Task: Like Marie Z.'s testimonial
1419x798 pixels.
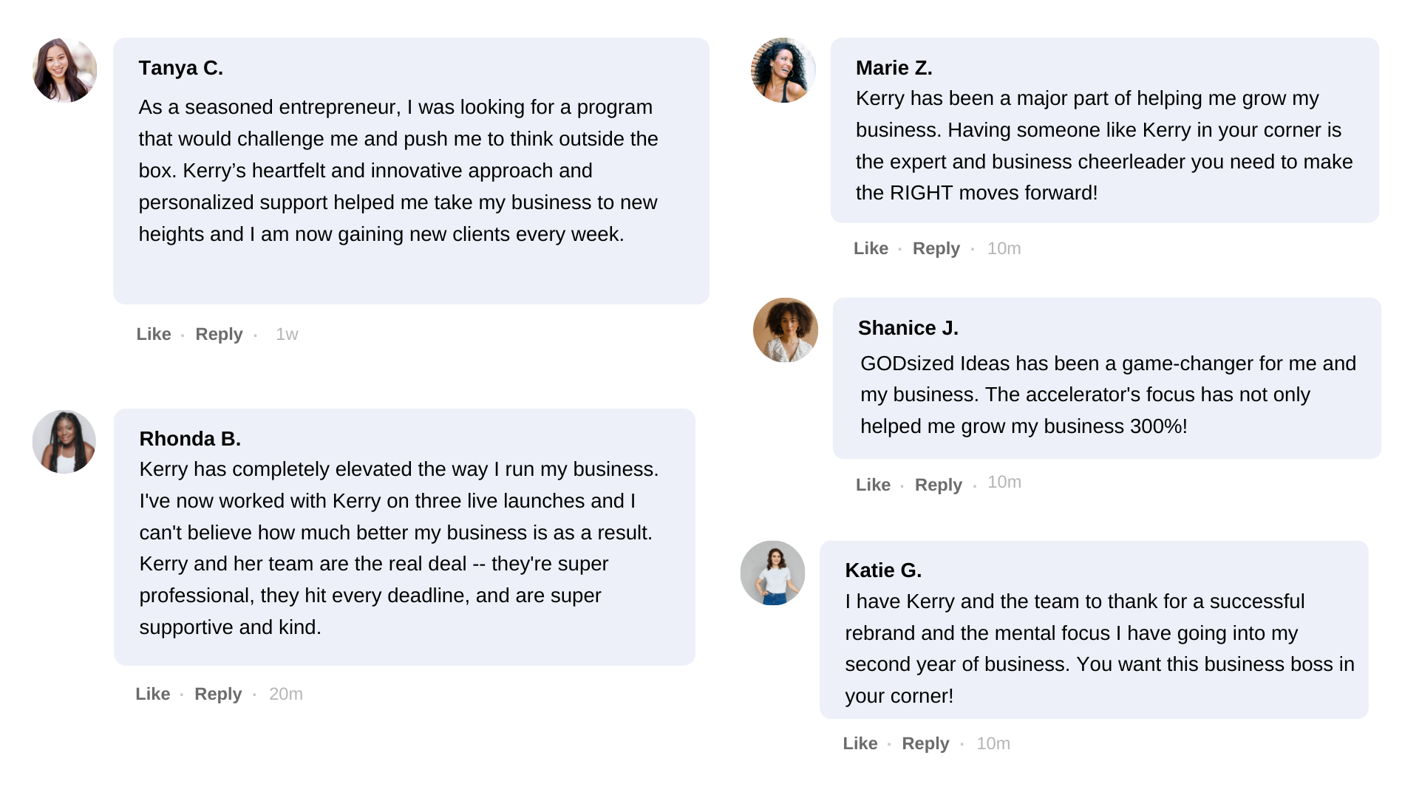Action: [871, 248]
